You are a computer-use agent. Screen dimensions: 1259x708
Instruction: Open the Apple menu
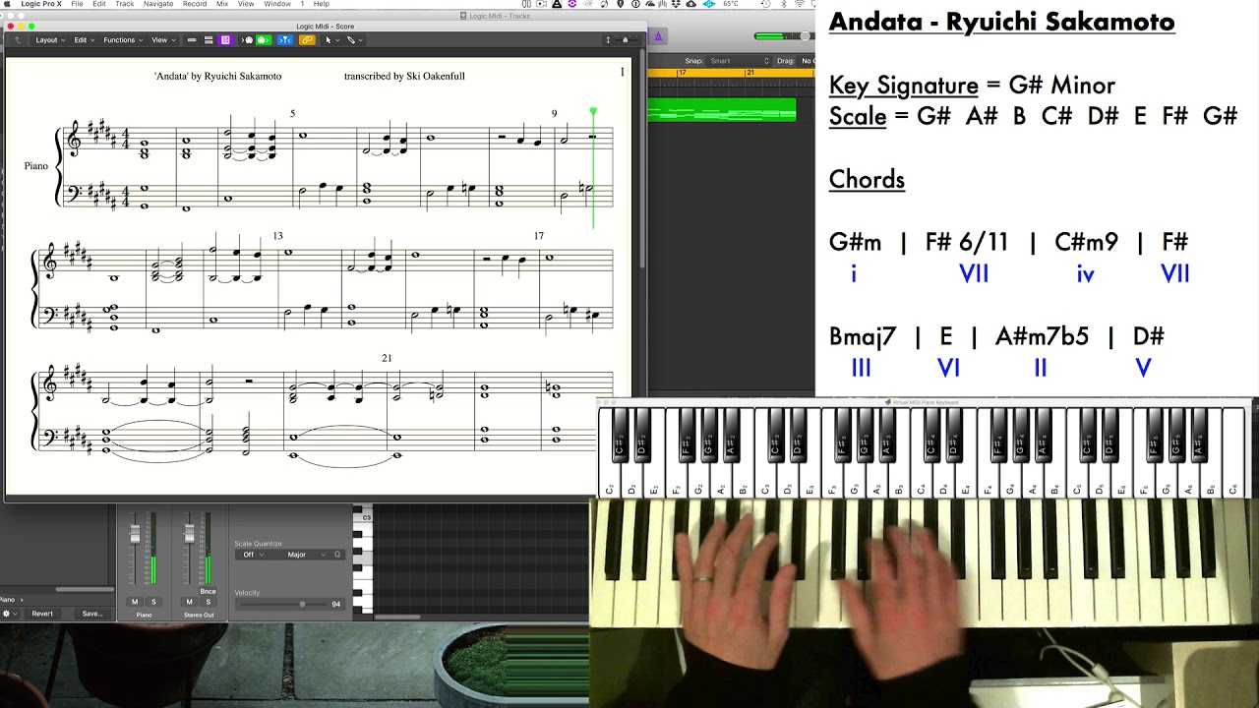[x=8, y=4]
